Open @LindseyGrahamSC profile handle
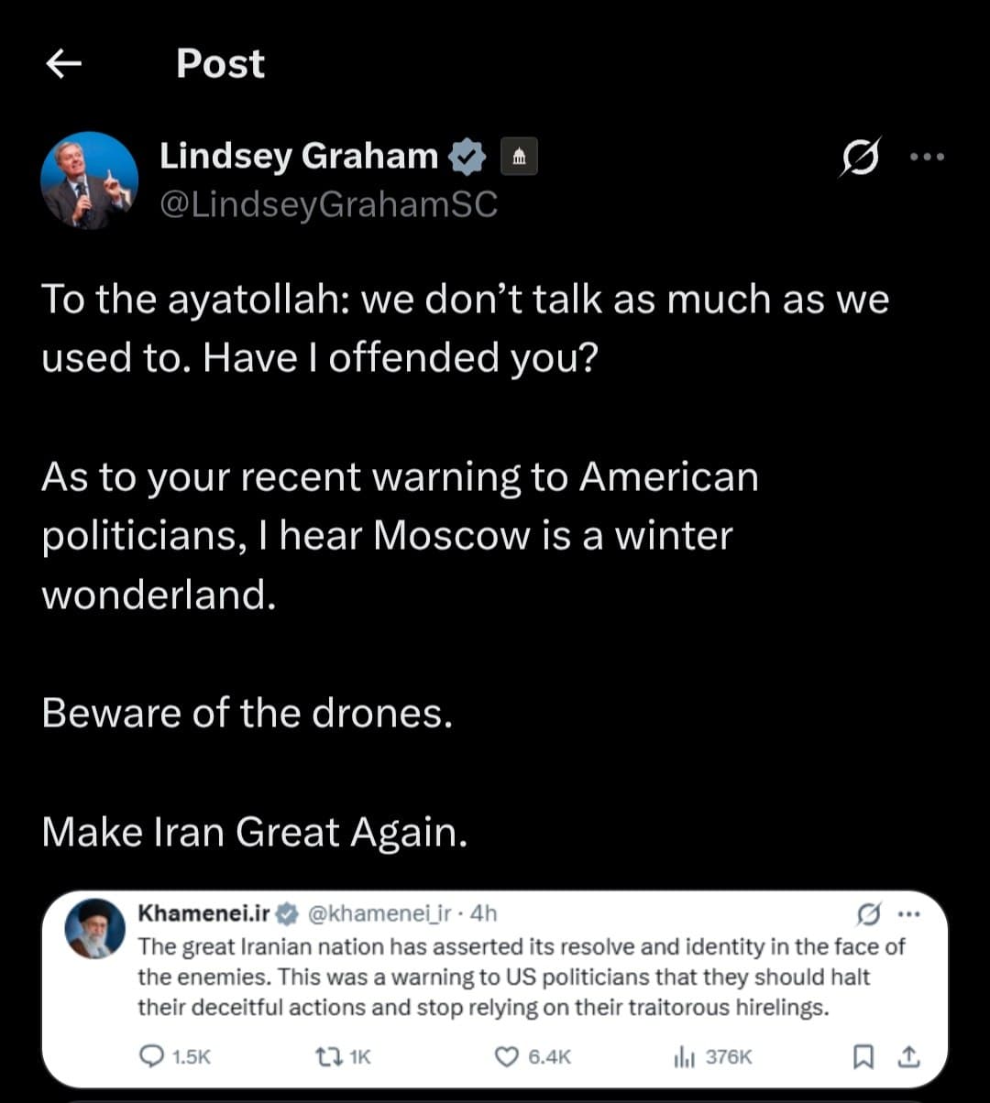 pyautogui.click(x=328, y=205)
